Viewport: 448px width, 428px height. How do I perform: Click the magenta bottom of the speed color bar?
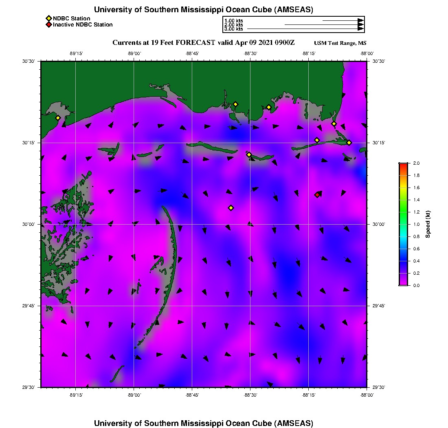point(403,284)
